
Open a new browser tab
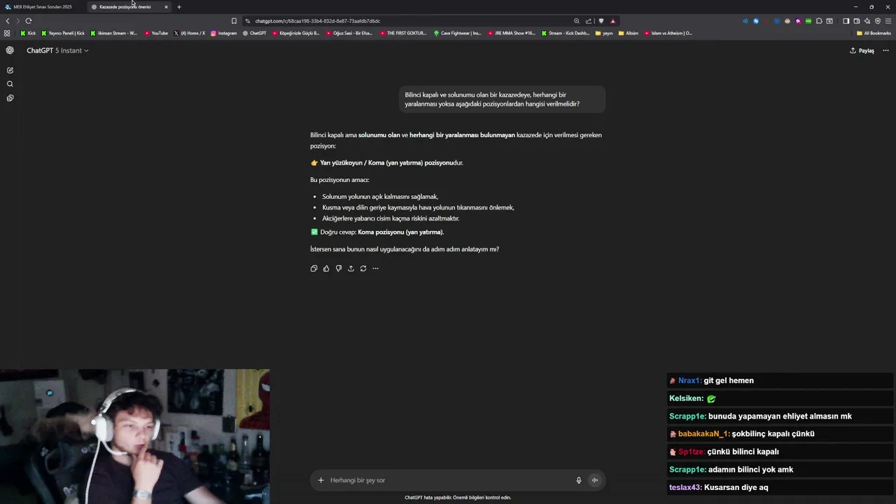[179, 7]
